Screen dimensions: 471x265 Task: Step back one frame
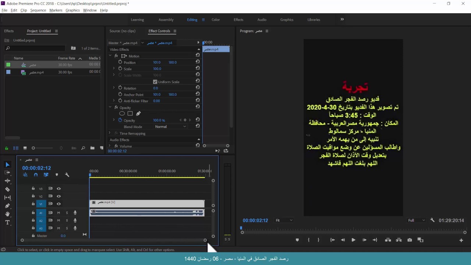343,240
